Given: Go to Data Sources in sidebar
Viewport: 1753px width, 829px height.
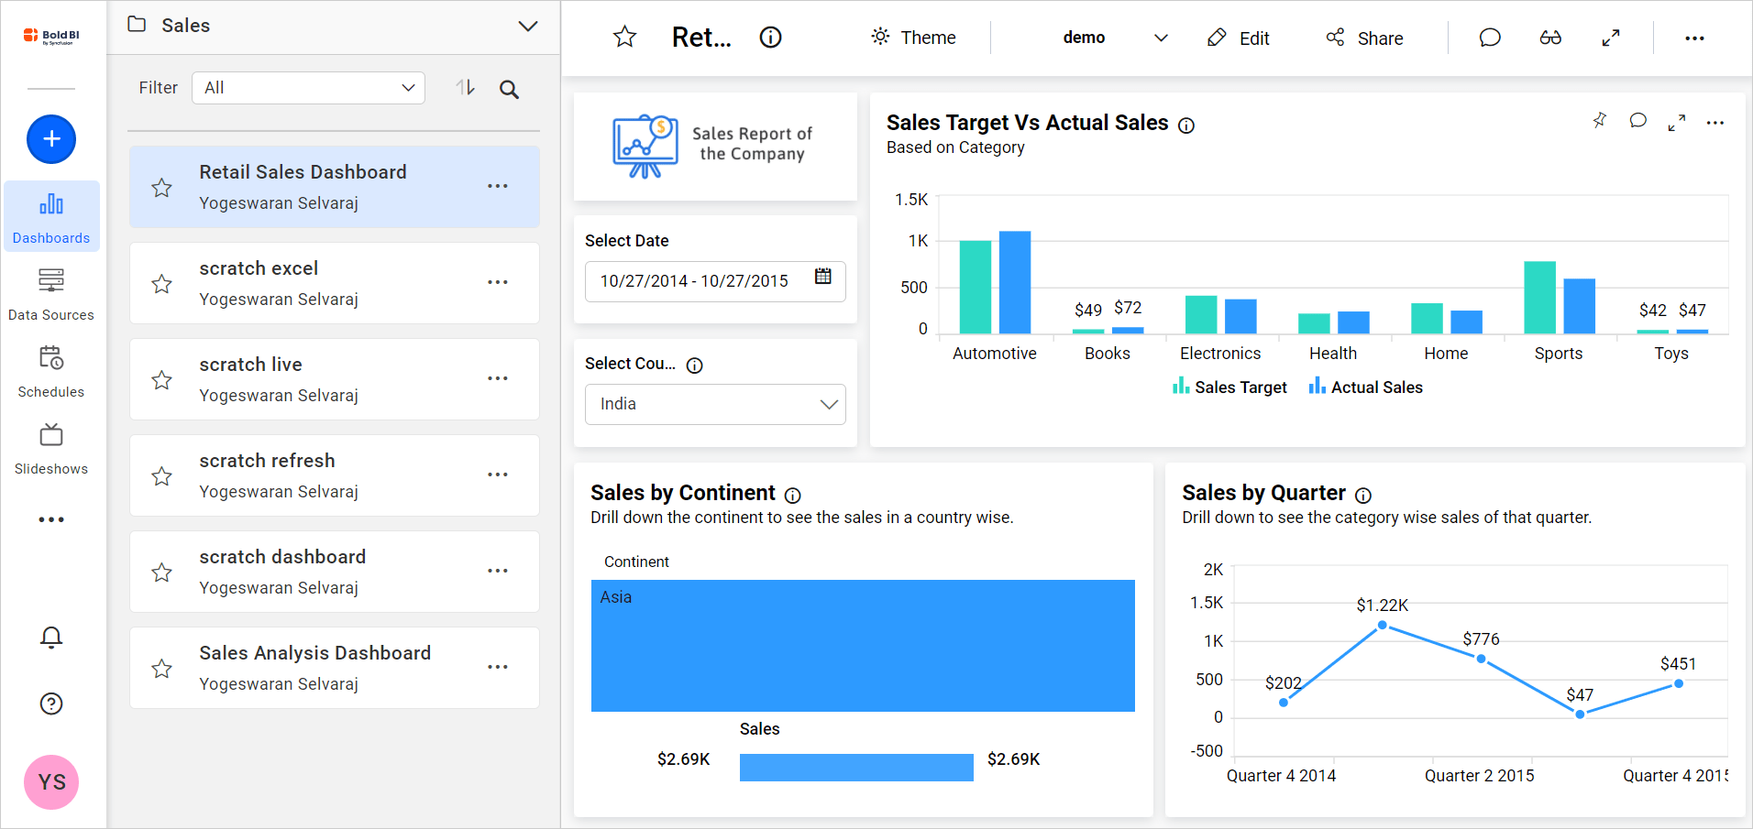Looking at the screenshot, I should [51, 293].
